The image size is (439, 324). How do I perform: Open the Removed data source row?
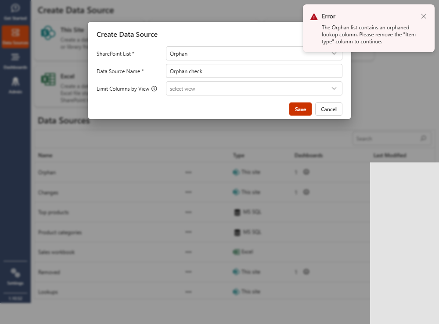click(x=49, y=272)
